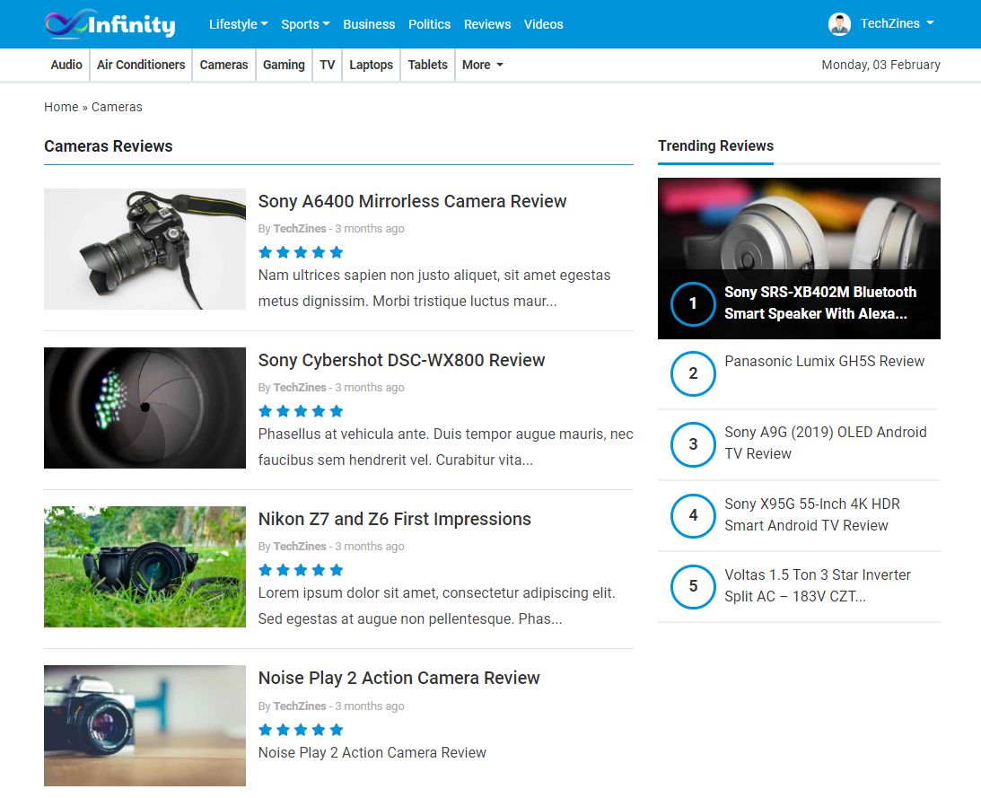This screenshot has width=981, height=798.
Task: Select the Laptops category tab
Action: click(371, 65)
